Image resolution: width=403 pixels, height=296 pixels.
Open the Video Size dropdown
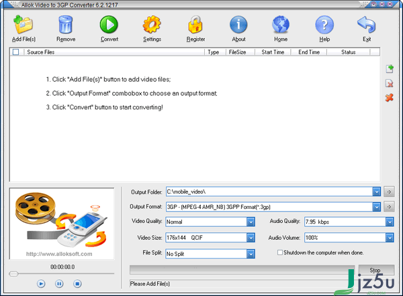pos(251,238)
